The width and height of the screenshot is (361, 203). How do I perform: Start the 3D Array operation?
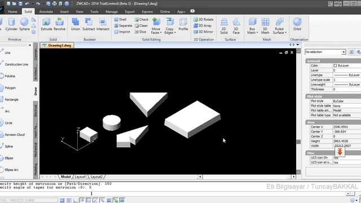pyautogui.click(x=202, y=25)
